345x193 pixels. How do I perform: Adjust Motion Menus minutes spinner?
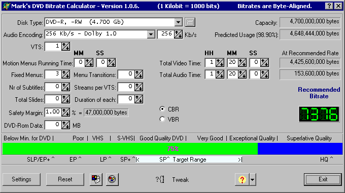click(89, 63)
